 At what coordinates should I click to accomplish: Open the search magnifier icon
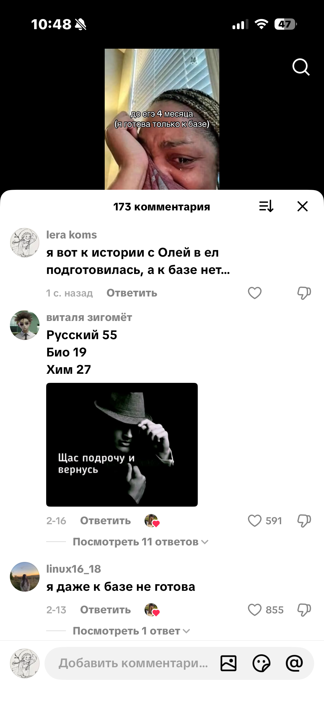tap(301, 67)
